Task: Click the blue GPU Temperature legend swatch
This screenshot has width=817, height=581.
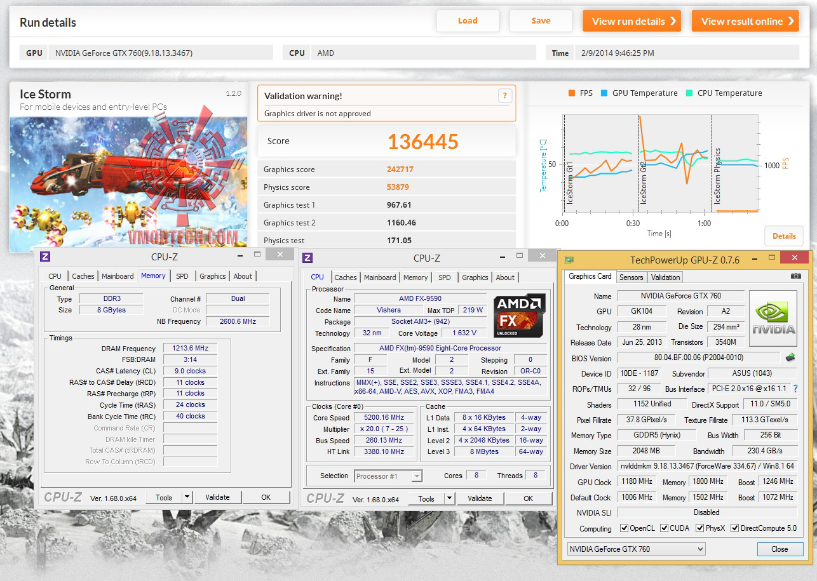Action: pos(604,93)
